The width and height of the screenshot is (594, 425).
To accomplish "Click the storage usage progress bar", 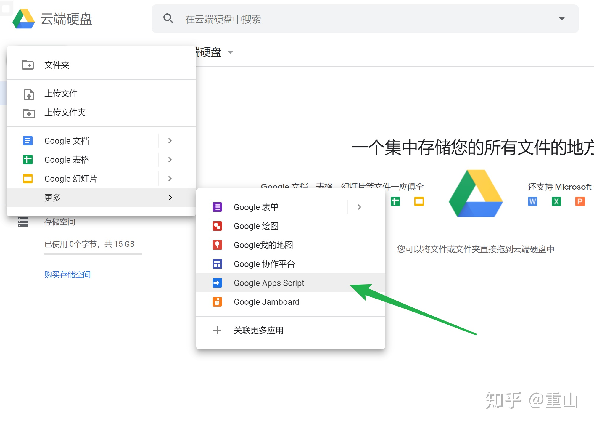I will point(93,254).
